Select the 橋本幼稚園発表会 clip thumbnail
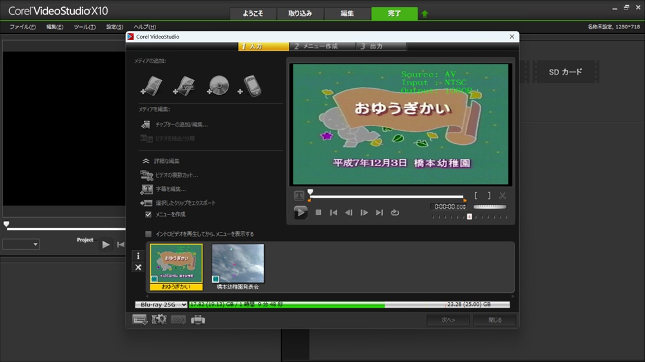The image size is (645, 362). 238,263
